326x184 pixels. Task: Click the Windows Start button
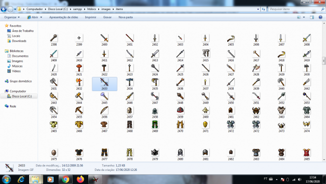click(6, 179)
